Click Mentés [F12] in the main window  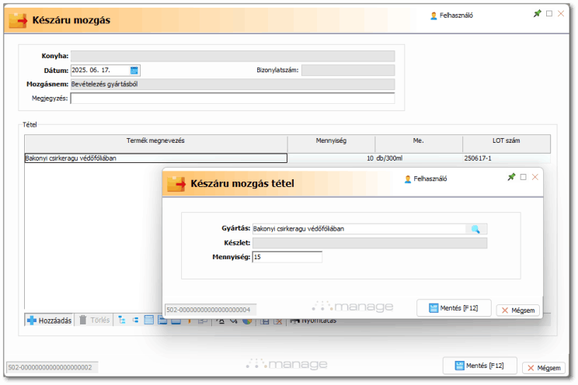tap(480, 366)
